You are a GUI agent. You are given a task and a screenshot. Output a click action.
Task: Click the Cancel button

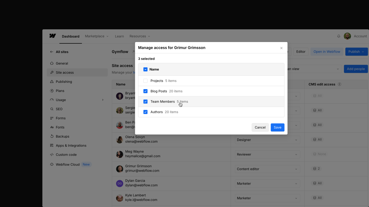click(260, 127)
